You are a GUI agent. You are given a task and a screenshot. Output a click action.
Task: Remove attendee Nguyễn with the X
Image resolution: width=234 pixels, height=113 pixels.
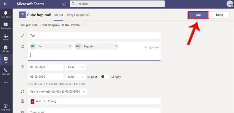(116, 46)
